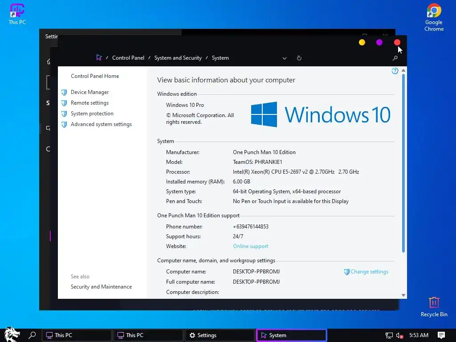The image size is (456, 342).
Task: Click the 5:53 AM taskbar clock
Action: pos(419,335)
